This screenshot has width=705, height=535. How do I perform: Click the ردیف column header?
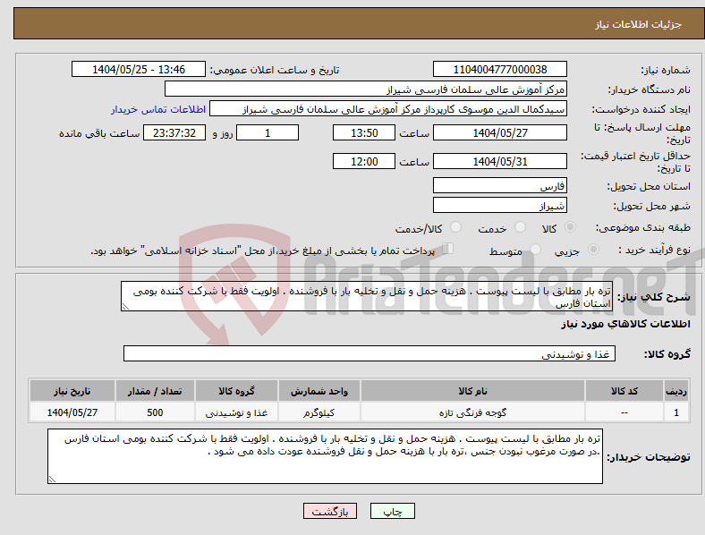coord(676,391)
